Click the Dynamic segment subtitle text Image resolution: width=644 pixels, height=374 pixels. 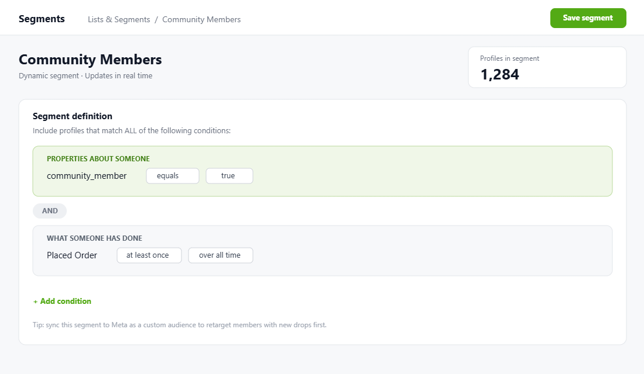85,76
